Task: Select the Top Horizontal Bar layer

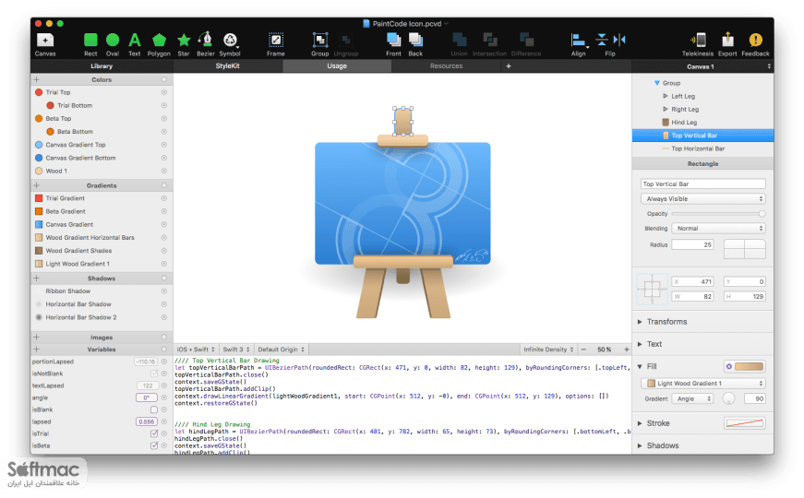Action: pos(703,148)
